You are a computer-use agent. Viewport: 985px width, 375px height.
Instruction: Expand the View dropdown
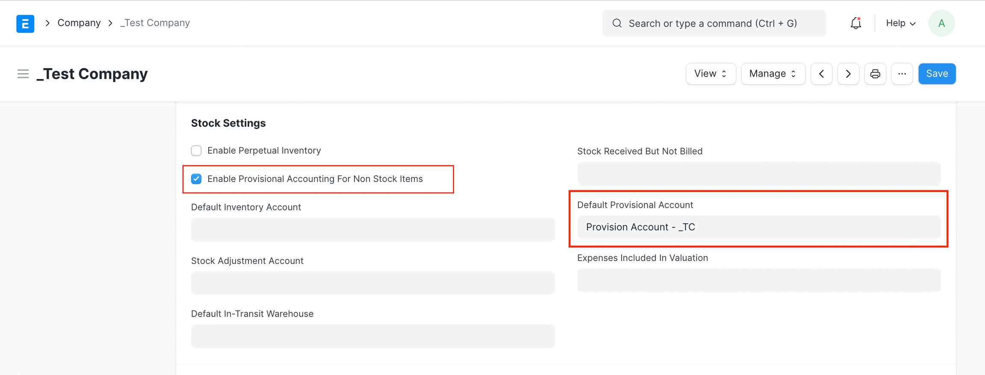pyautogui.click(x=711, y=74)
